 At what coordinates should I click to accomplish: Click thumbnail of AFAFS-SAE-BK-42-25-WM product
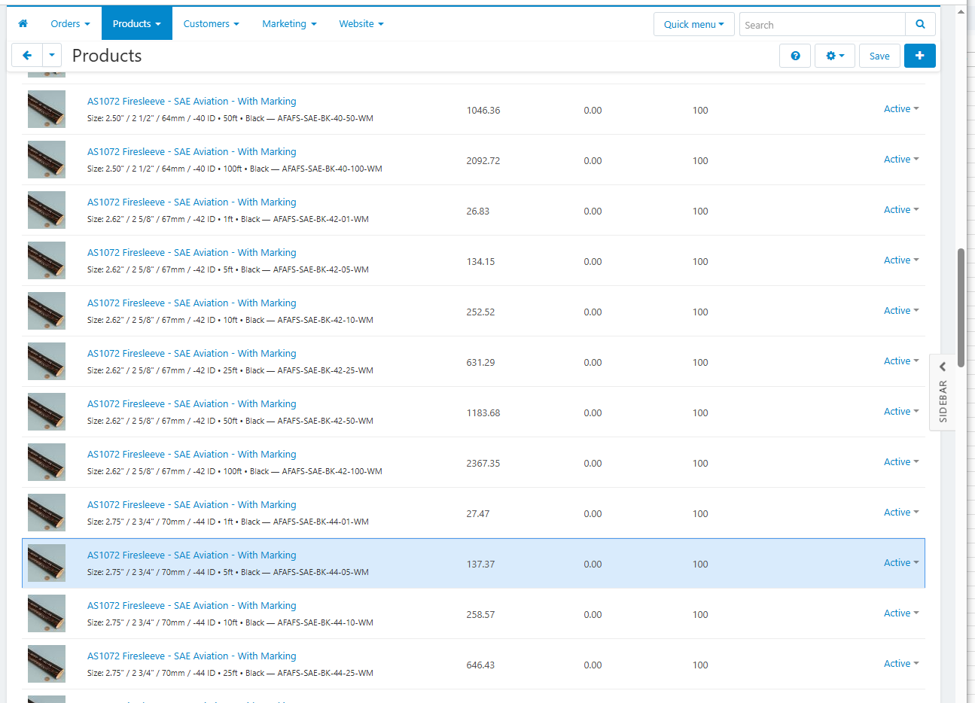point(47,361)
